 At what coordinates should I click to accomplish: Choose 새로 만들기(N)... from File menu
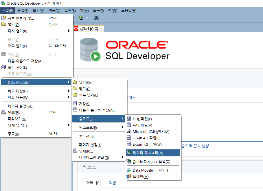(36, 18)
